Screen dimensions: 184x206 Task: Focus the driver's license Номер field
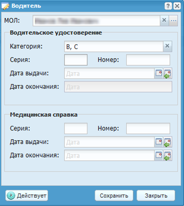tap(148, 60)
